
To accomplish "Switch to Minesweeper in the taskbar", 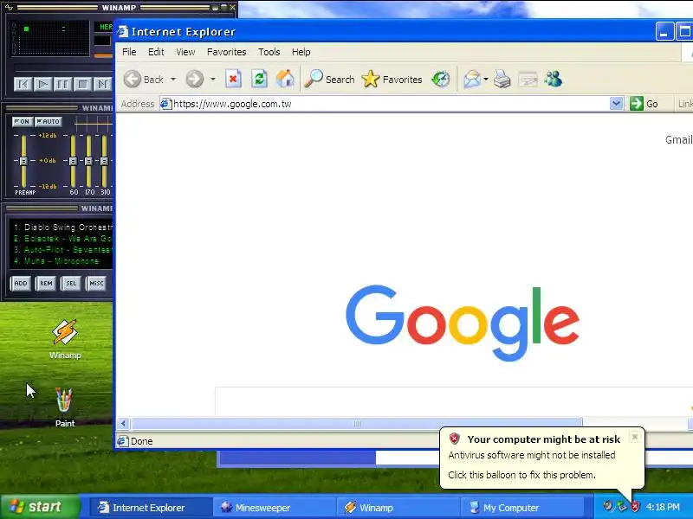I will [274, 508].
